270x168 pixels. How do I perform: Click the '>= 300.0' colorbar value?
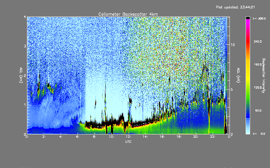point(259,18)
